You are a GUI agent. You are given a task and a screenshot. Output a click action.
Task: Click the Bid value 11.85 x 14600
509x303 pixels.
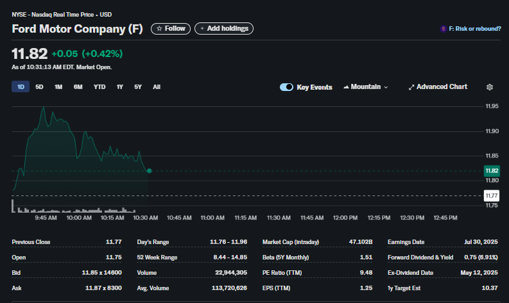[101, 272]
